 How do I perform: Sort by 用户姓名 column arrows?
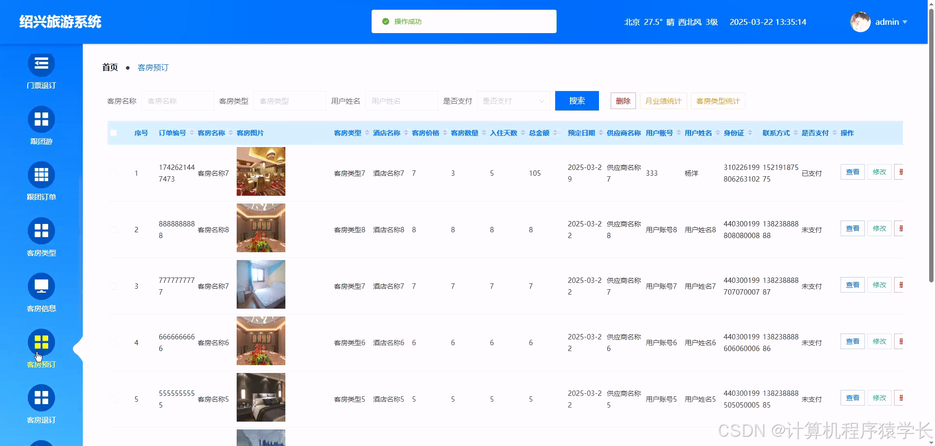click(x=718, y=133)
